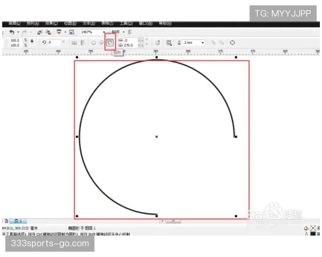Click the Undo arrow icon
The image size is (322, 257).
11,32
